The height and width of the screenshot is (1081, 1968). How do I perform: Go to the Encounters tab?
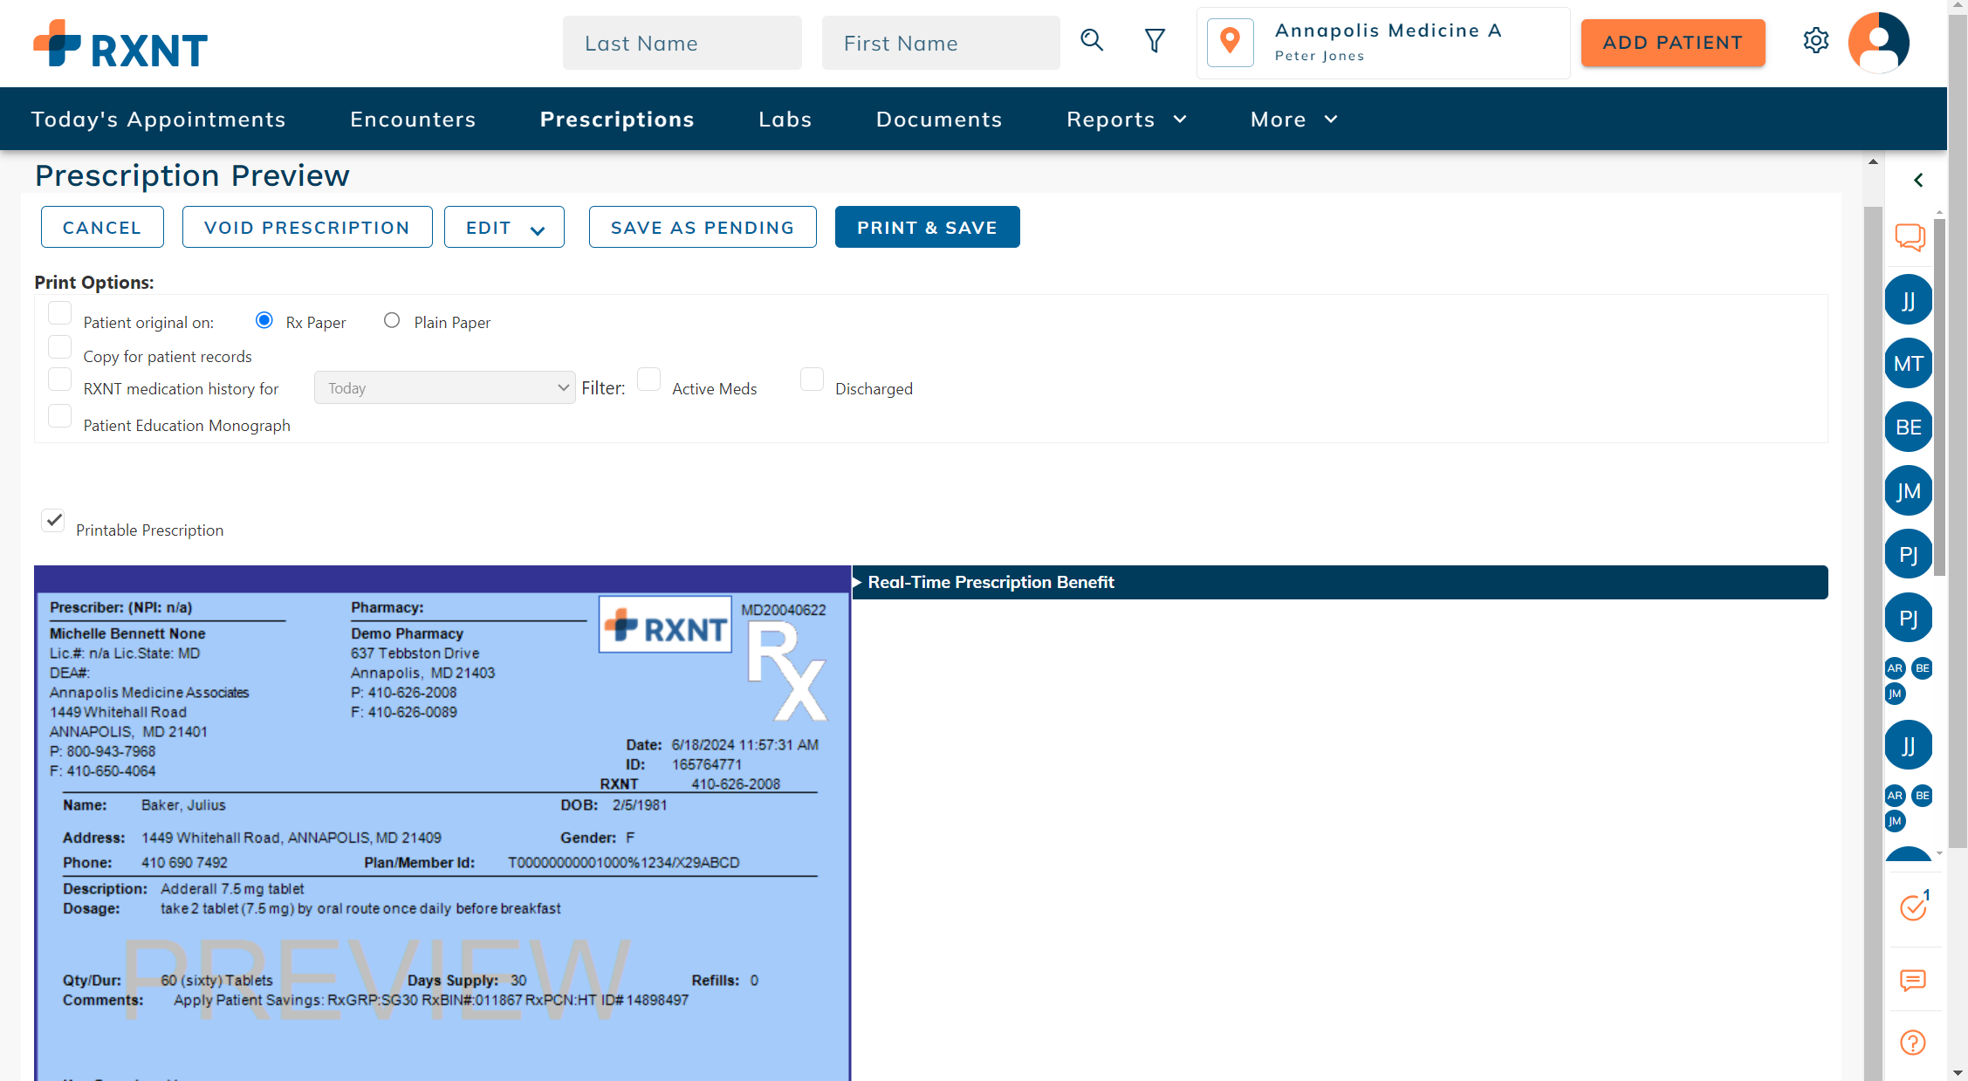(x=413, y=120)
